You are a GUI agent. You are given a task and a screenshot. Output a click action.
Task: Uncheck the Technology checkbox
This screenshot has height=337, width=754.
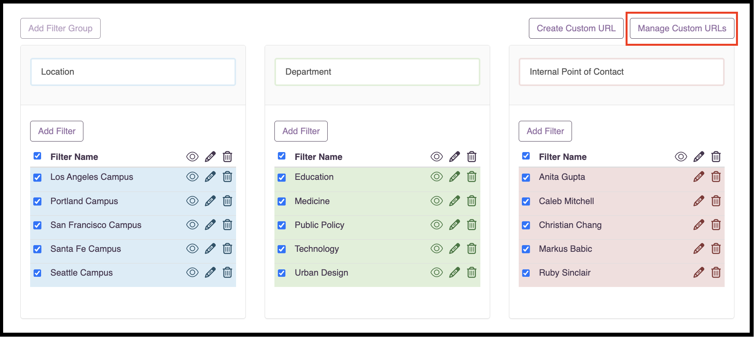pyautogui.click(x=282, y=249)
